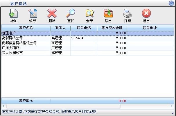Close the 客户信息 window
This screenshot has height=116, width=176.
(171, 3)
